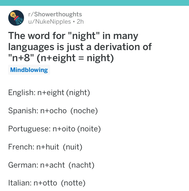Open the u/NukeNipples user profile
Image resolution: width=189 pixels, height=191 pixels.
50,22
